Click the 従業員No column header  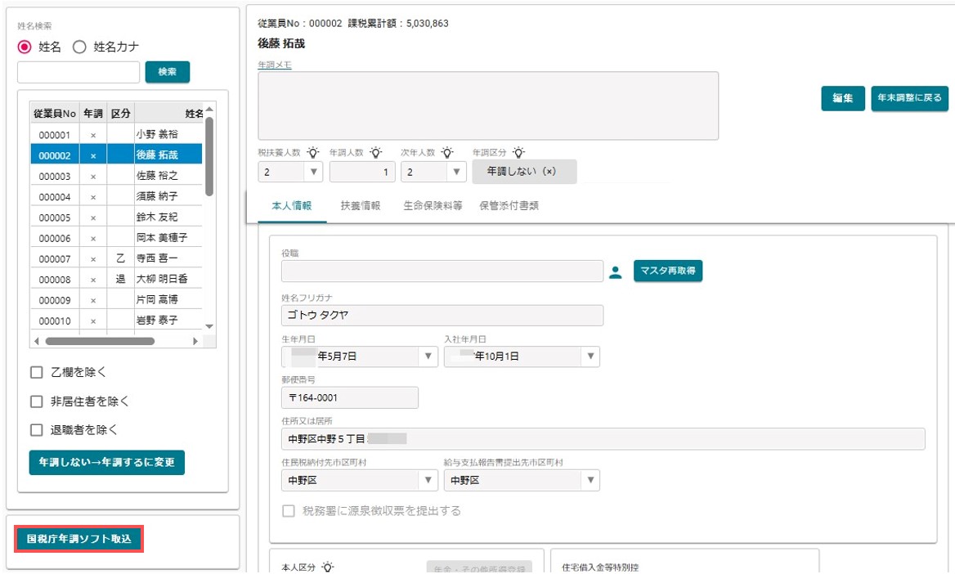55,114
